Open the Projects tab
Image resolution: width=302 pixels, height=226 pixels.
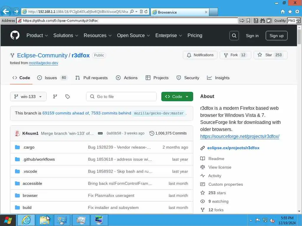[x=157, y=78]
